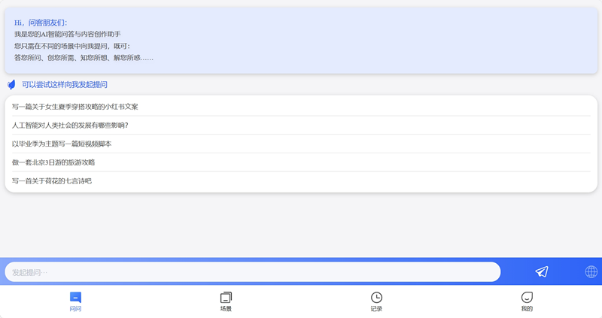Click the 答您所问、创您所需 line in the greeting card

[84, 58]
